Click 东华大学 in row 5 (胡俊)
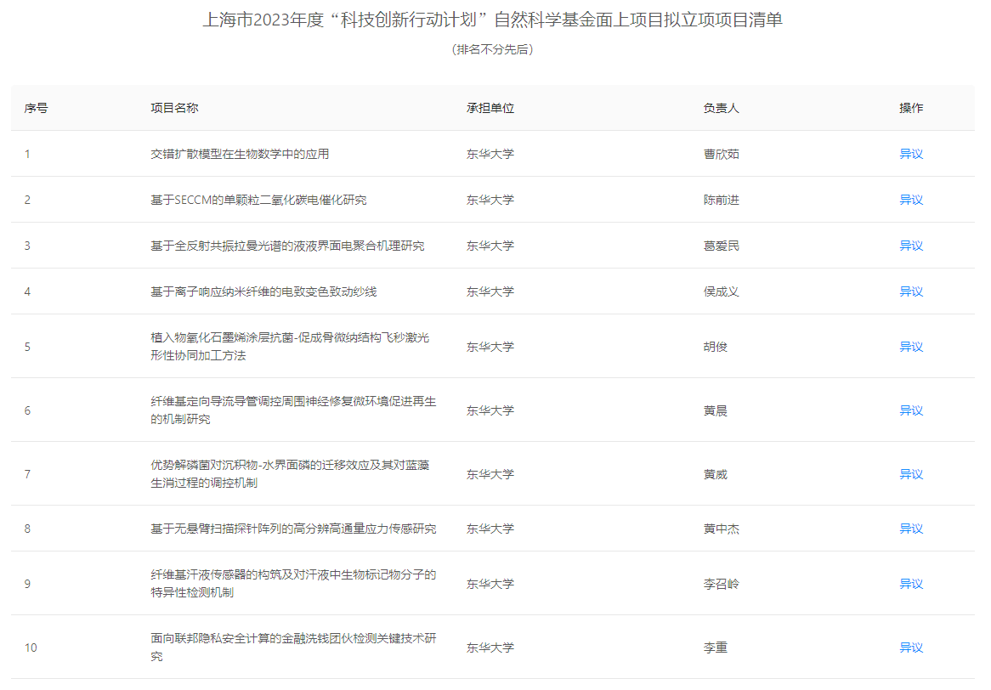This screenshot has height=690, width=991. click(x=490, y=347)
